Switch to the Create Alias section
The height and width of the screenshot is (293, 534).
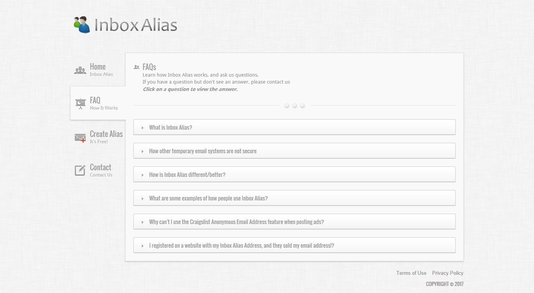pyautogui.click(x=106, y=134)
